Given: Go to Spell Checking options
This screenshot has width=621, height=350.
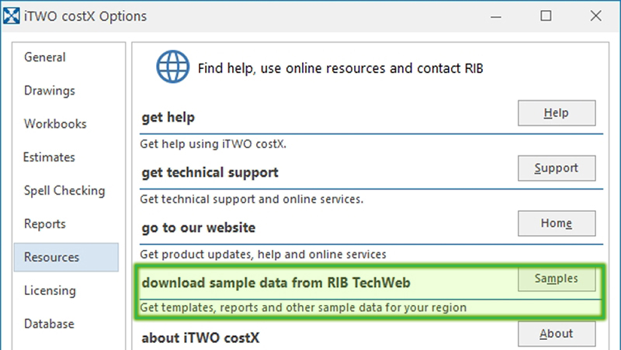Looking at the screenshot, I should (64, 191).
